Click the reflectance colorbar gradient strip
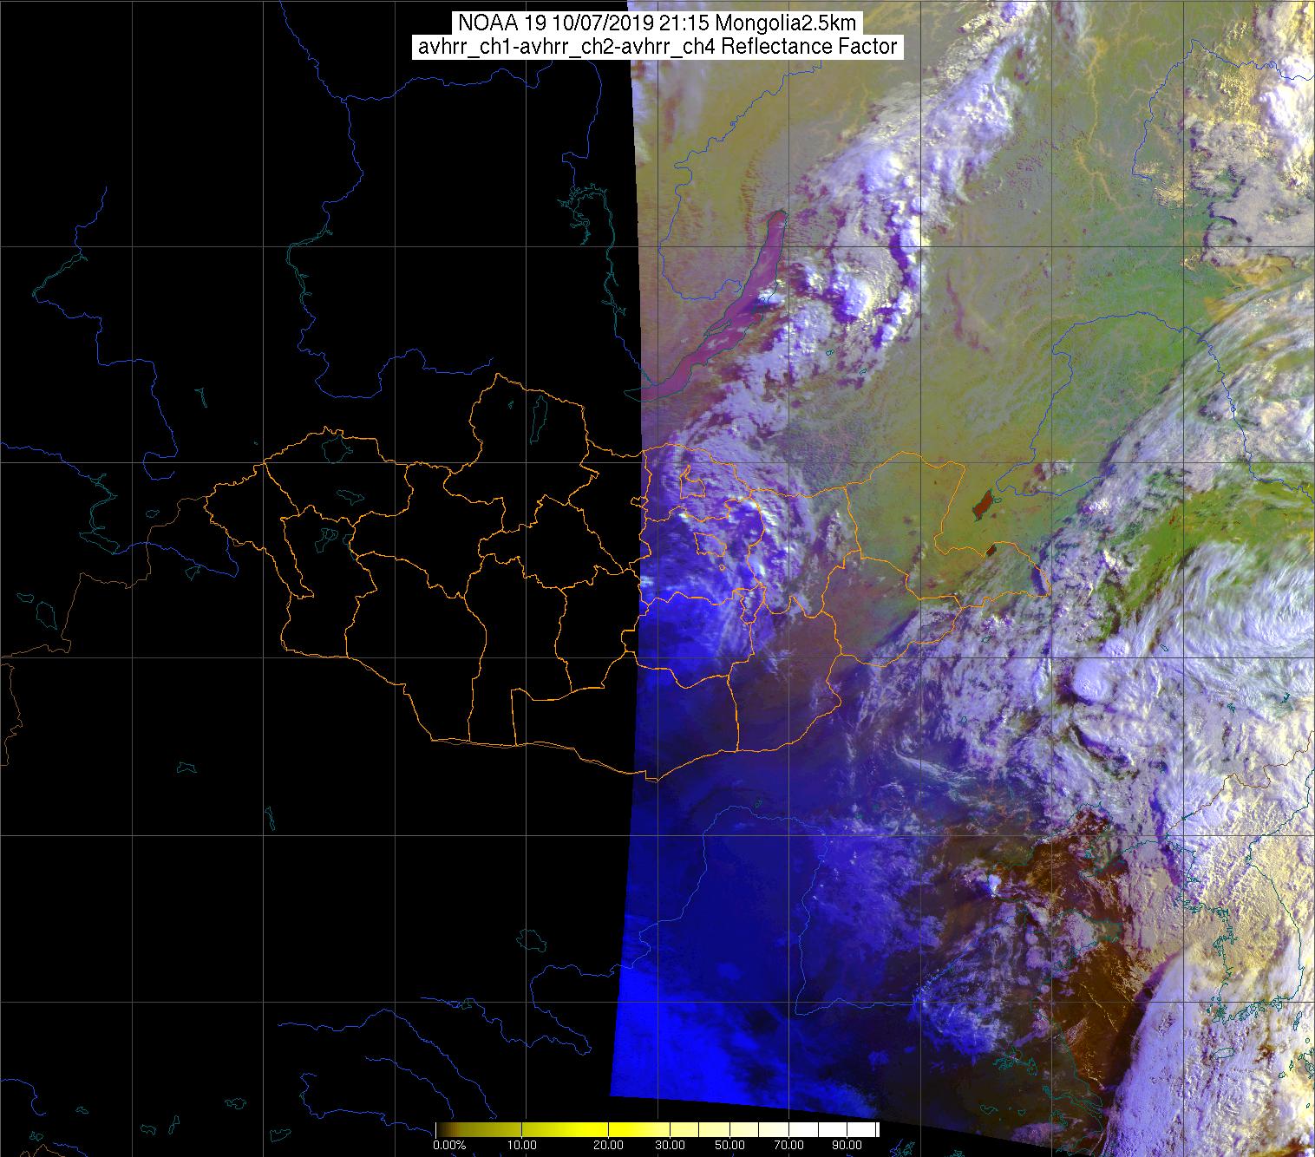 tap(657, 1129)
